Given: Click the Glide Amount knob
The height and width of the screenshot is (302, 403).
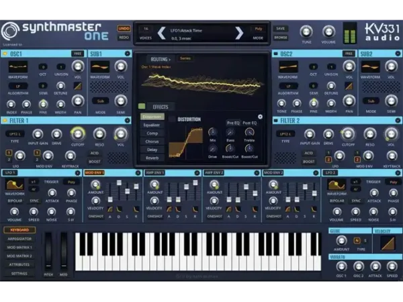Looking at the screenshot, I should [341, 241].
